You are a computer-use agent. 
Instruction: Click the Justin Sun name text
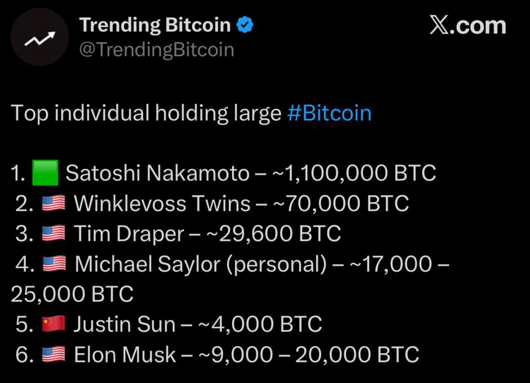point(124,324)
